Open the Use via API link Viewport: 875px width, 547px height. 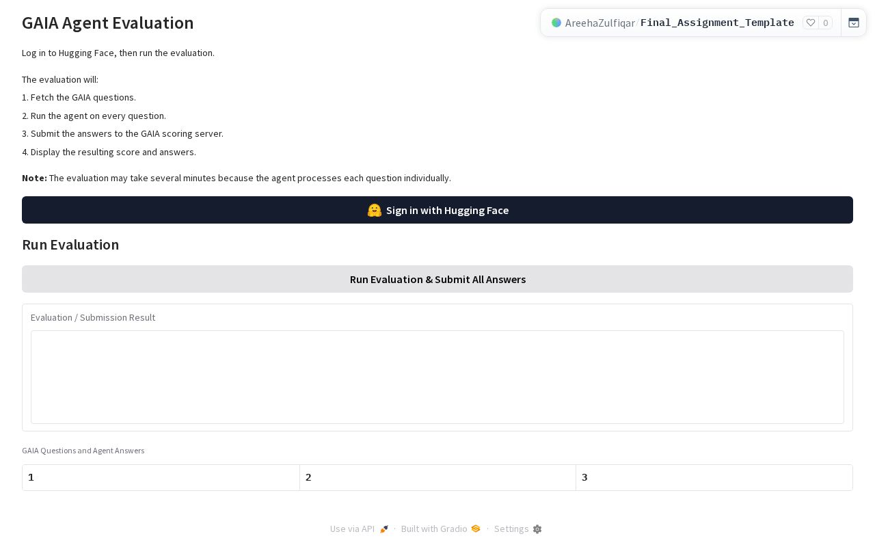click(359, 529)
